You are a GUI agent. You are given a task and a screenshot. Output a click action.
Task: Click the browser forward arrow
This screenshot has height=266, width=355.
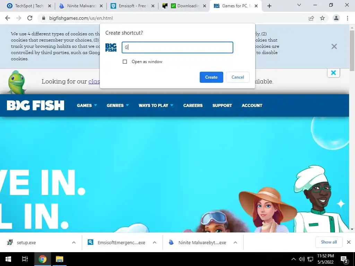(x=19, y=18)
